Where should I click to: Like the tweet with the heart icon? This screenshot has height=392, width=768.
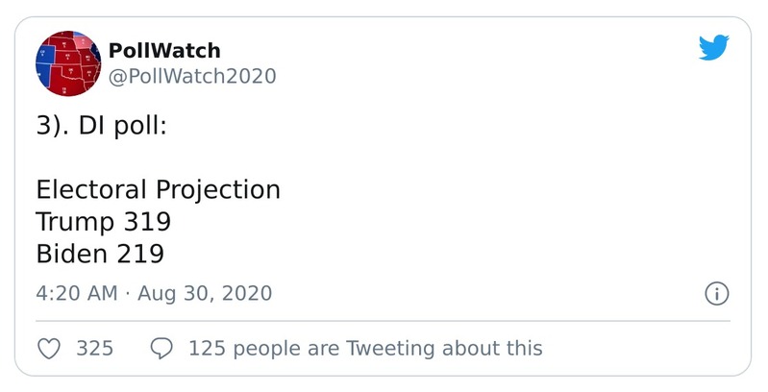(x=49, y=348)
